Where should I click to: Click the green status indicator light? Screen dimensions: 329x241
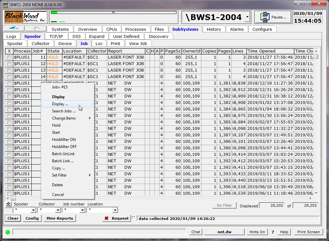point(8,232)
